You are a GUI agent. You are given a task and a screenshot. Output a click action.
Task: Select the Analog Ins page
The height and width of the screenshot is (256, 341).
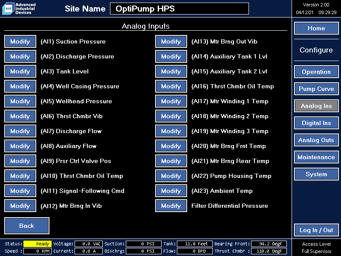316,106
